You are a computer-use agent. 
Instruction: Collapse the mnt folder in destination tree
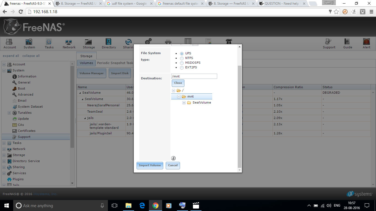(x=179, y=96)
